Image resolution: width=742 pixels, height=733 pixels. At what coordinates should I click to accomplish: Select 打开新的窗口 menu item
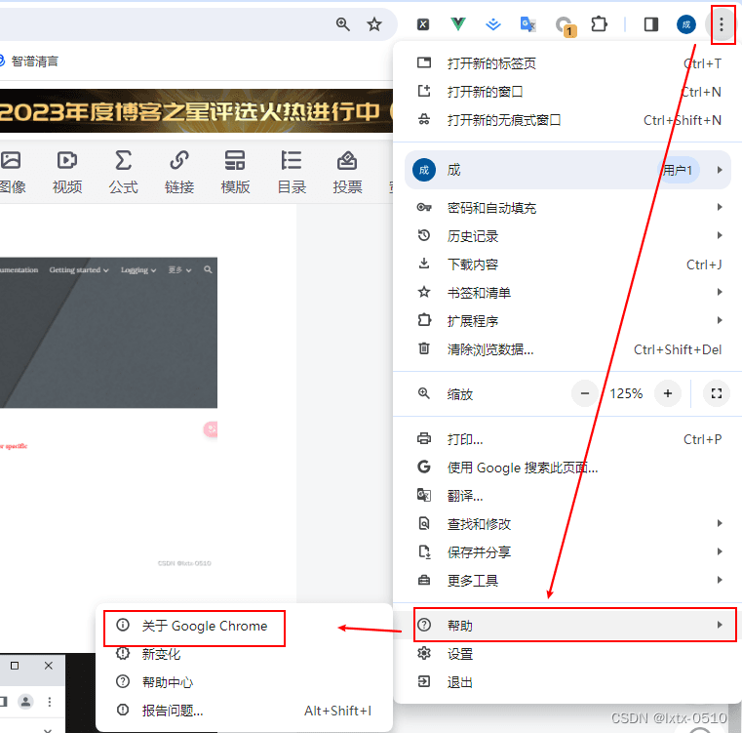[567, 92]
